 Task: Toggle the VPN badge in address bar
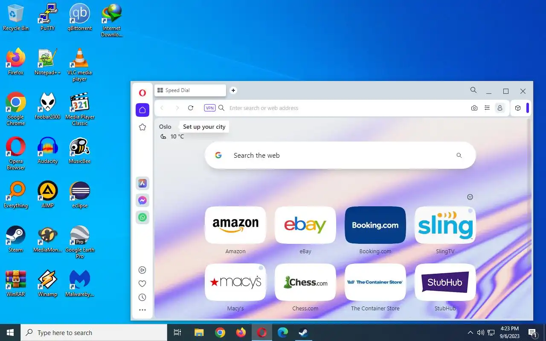pos(210,108)
